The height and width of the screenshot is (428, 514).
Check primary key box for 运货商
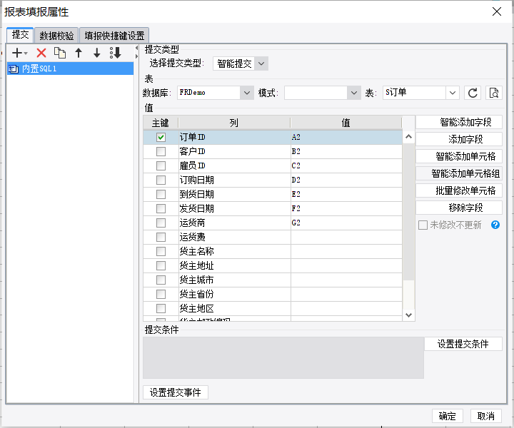pyautogui.click(x=161, y=223)
